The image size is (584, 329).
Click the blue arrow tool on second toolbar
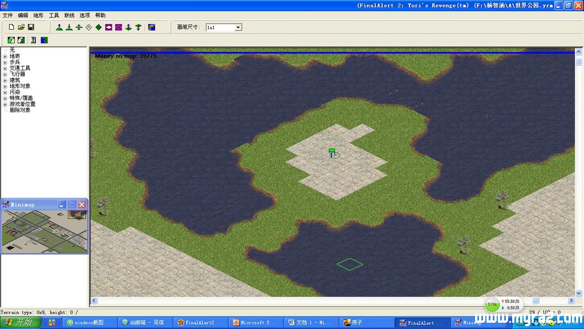click(34, 40)
